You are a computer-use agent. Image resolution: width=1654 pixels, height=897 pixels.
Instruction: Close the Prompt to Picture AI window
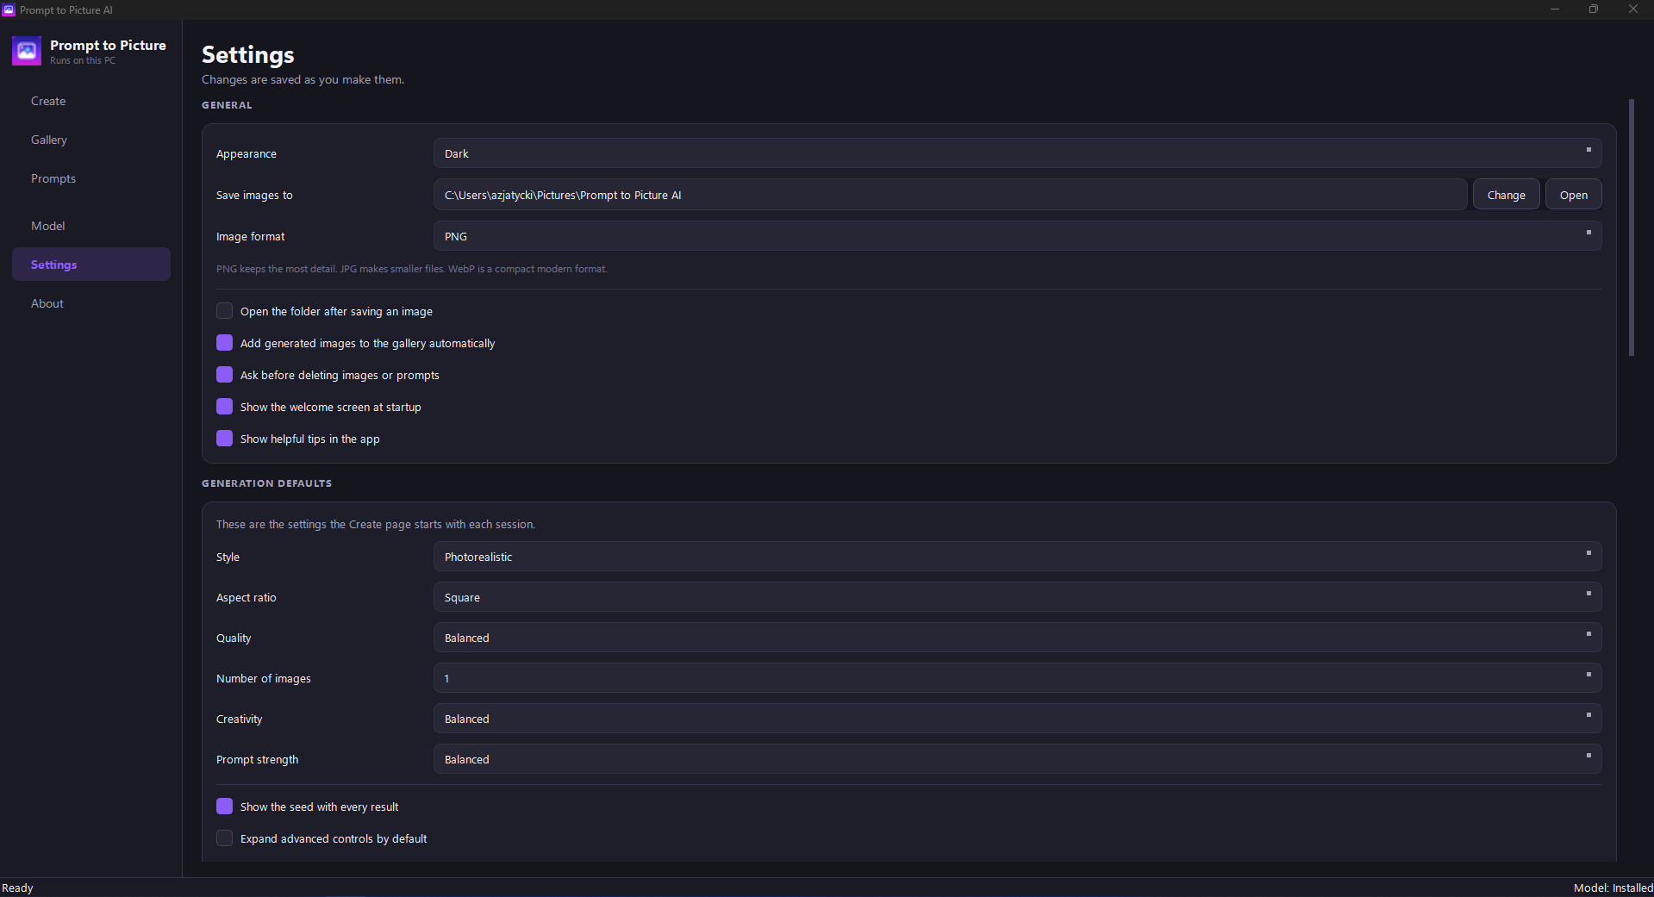[x=1633, y=9]
